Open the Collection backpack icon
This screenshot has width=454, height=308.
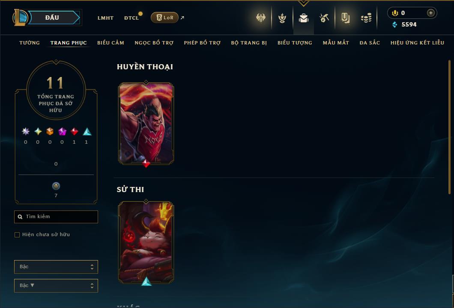coord(303,18)
